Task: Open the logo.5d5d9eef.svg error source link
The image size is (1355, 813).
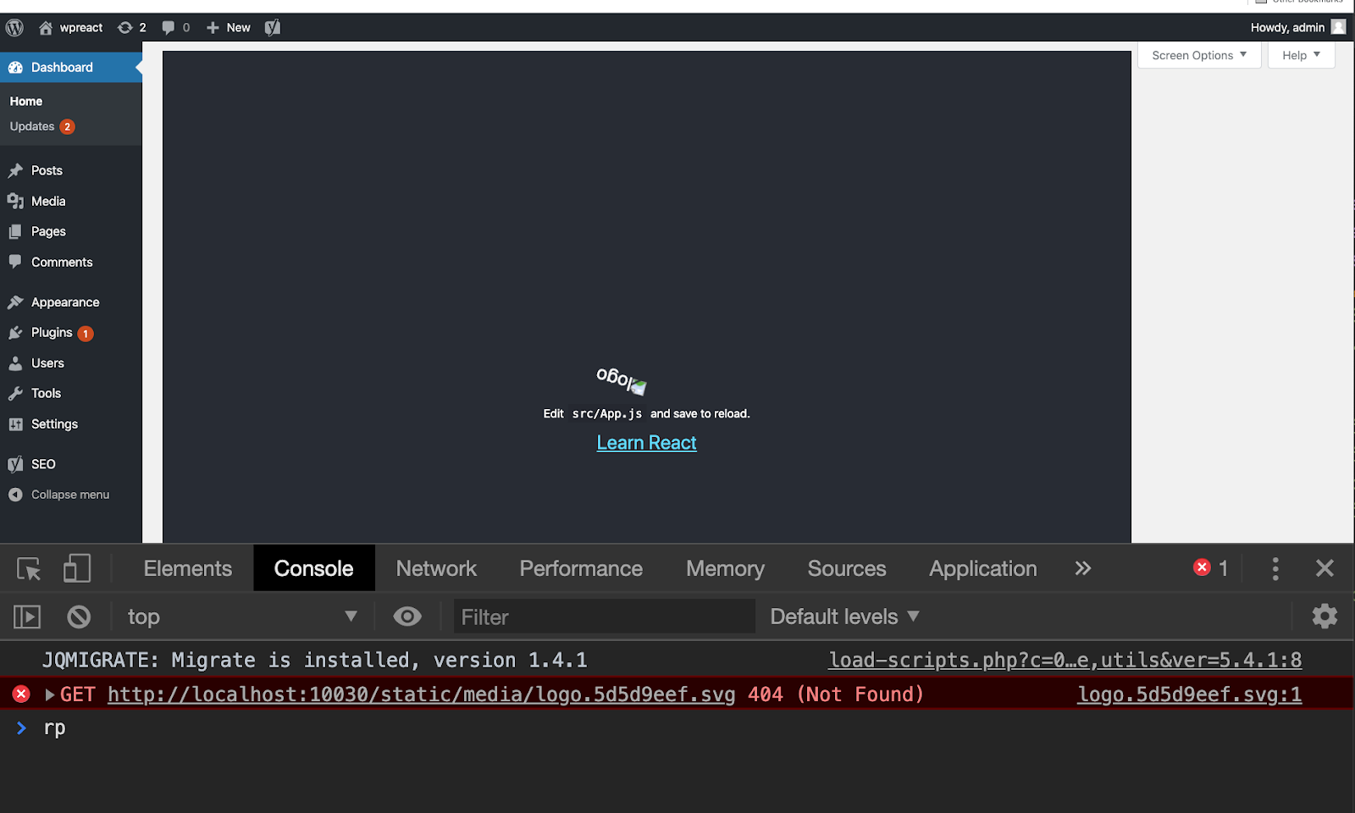Action: (1189, 694)
